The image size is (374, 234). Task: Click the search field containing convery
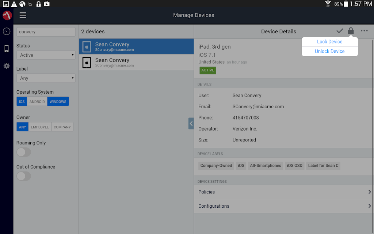pyautogui.click(x=46, y=32)
